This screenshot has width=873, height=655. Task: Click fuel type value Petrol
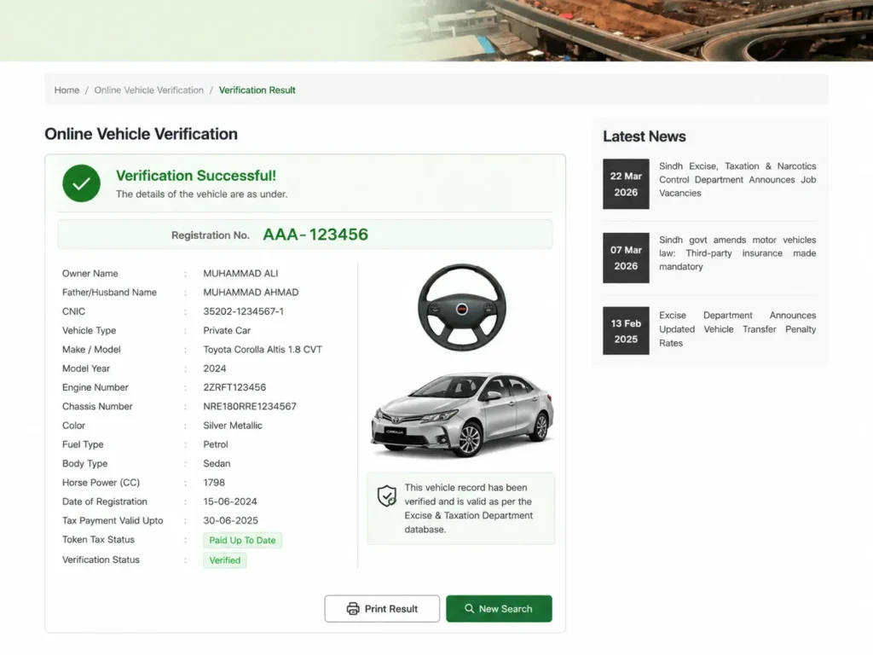click(x=216, y=443)
